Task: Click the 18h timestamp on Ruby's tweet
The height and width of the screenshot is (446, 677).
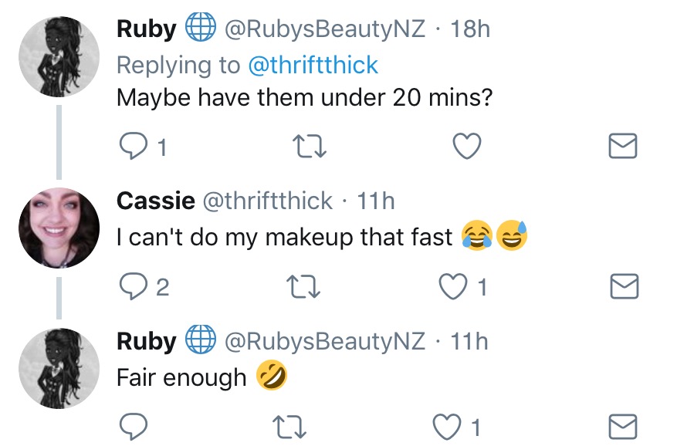Action: (x=470, y=29)
